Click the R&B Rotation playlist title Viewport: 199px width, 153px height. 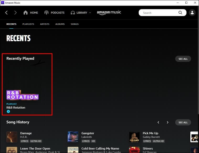[16, 108]
